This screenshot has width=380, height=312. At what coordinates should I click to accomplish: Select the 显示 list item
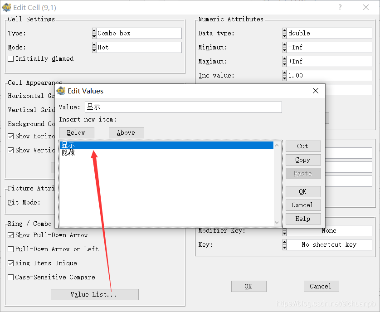point(166,145)
